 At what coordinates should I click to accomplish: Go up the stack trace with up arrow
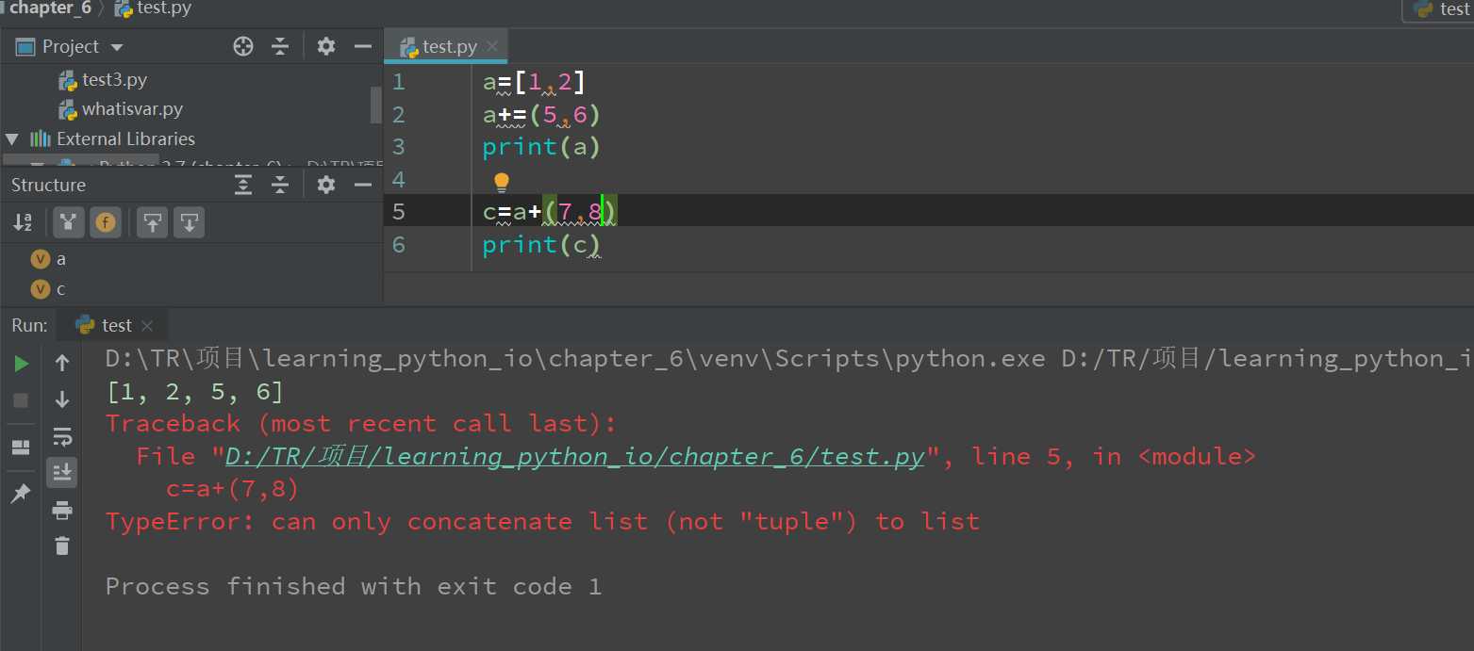point(62,363)
